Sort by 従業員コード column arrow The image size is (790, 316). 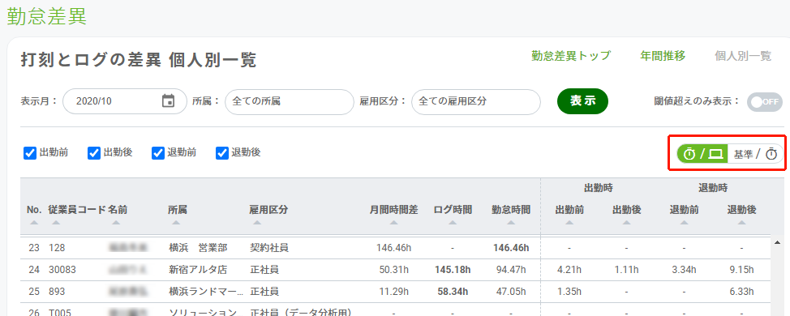[x=56, y=222]
